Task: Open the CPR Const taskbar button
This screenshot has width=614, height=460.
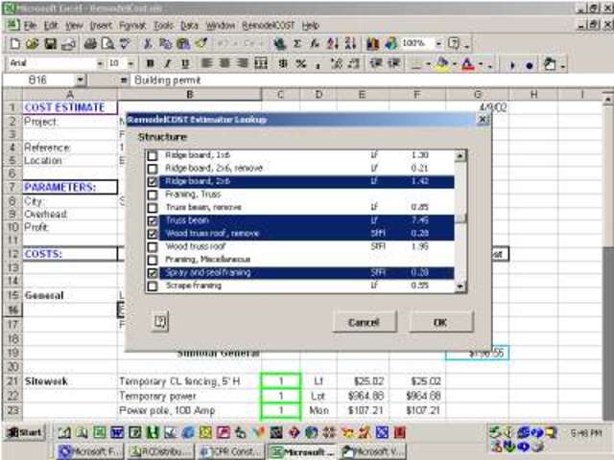Action: pos(230,451)
